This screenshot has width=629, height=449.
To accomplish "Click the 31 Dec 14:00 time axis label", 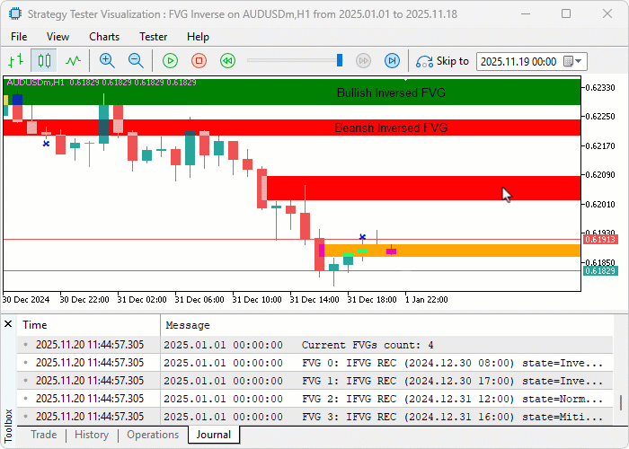I will pyautogui.click(x=314, y=299).
